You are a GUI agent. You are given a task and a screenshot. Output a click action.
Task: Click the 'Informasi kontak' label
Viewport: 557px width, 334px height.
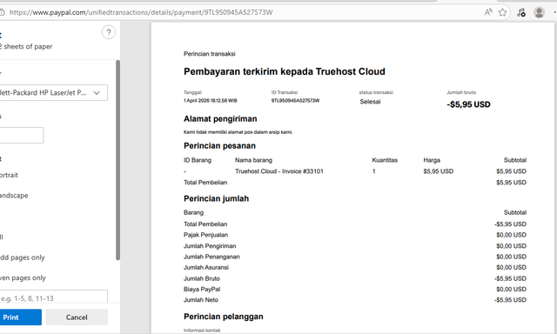202,331
